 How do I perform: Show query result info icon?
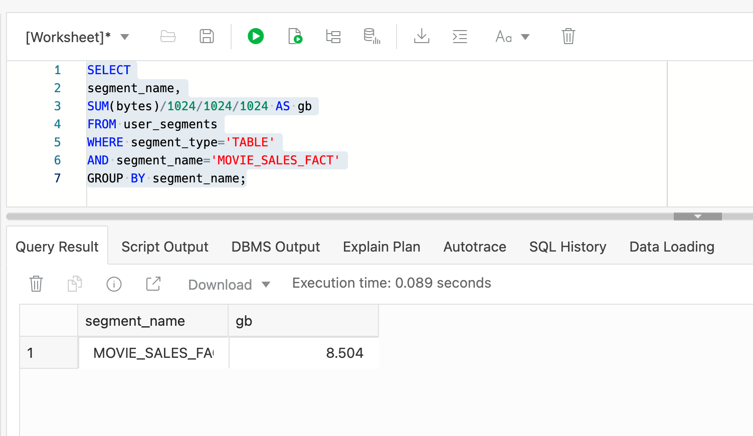click(x=114, y=284)
